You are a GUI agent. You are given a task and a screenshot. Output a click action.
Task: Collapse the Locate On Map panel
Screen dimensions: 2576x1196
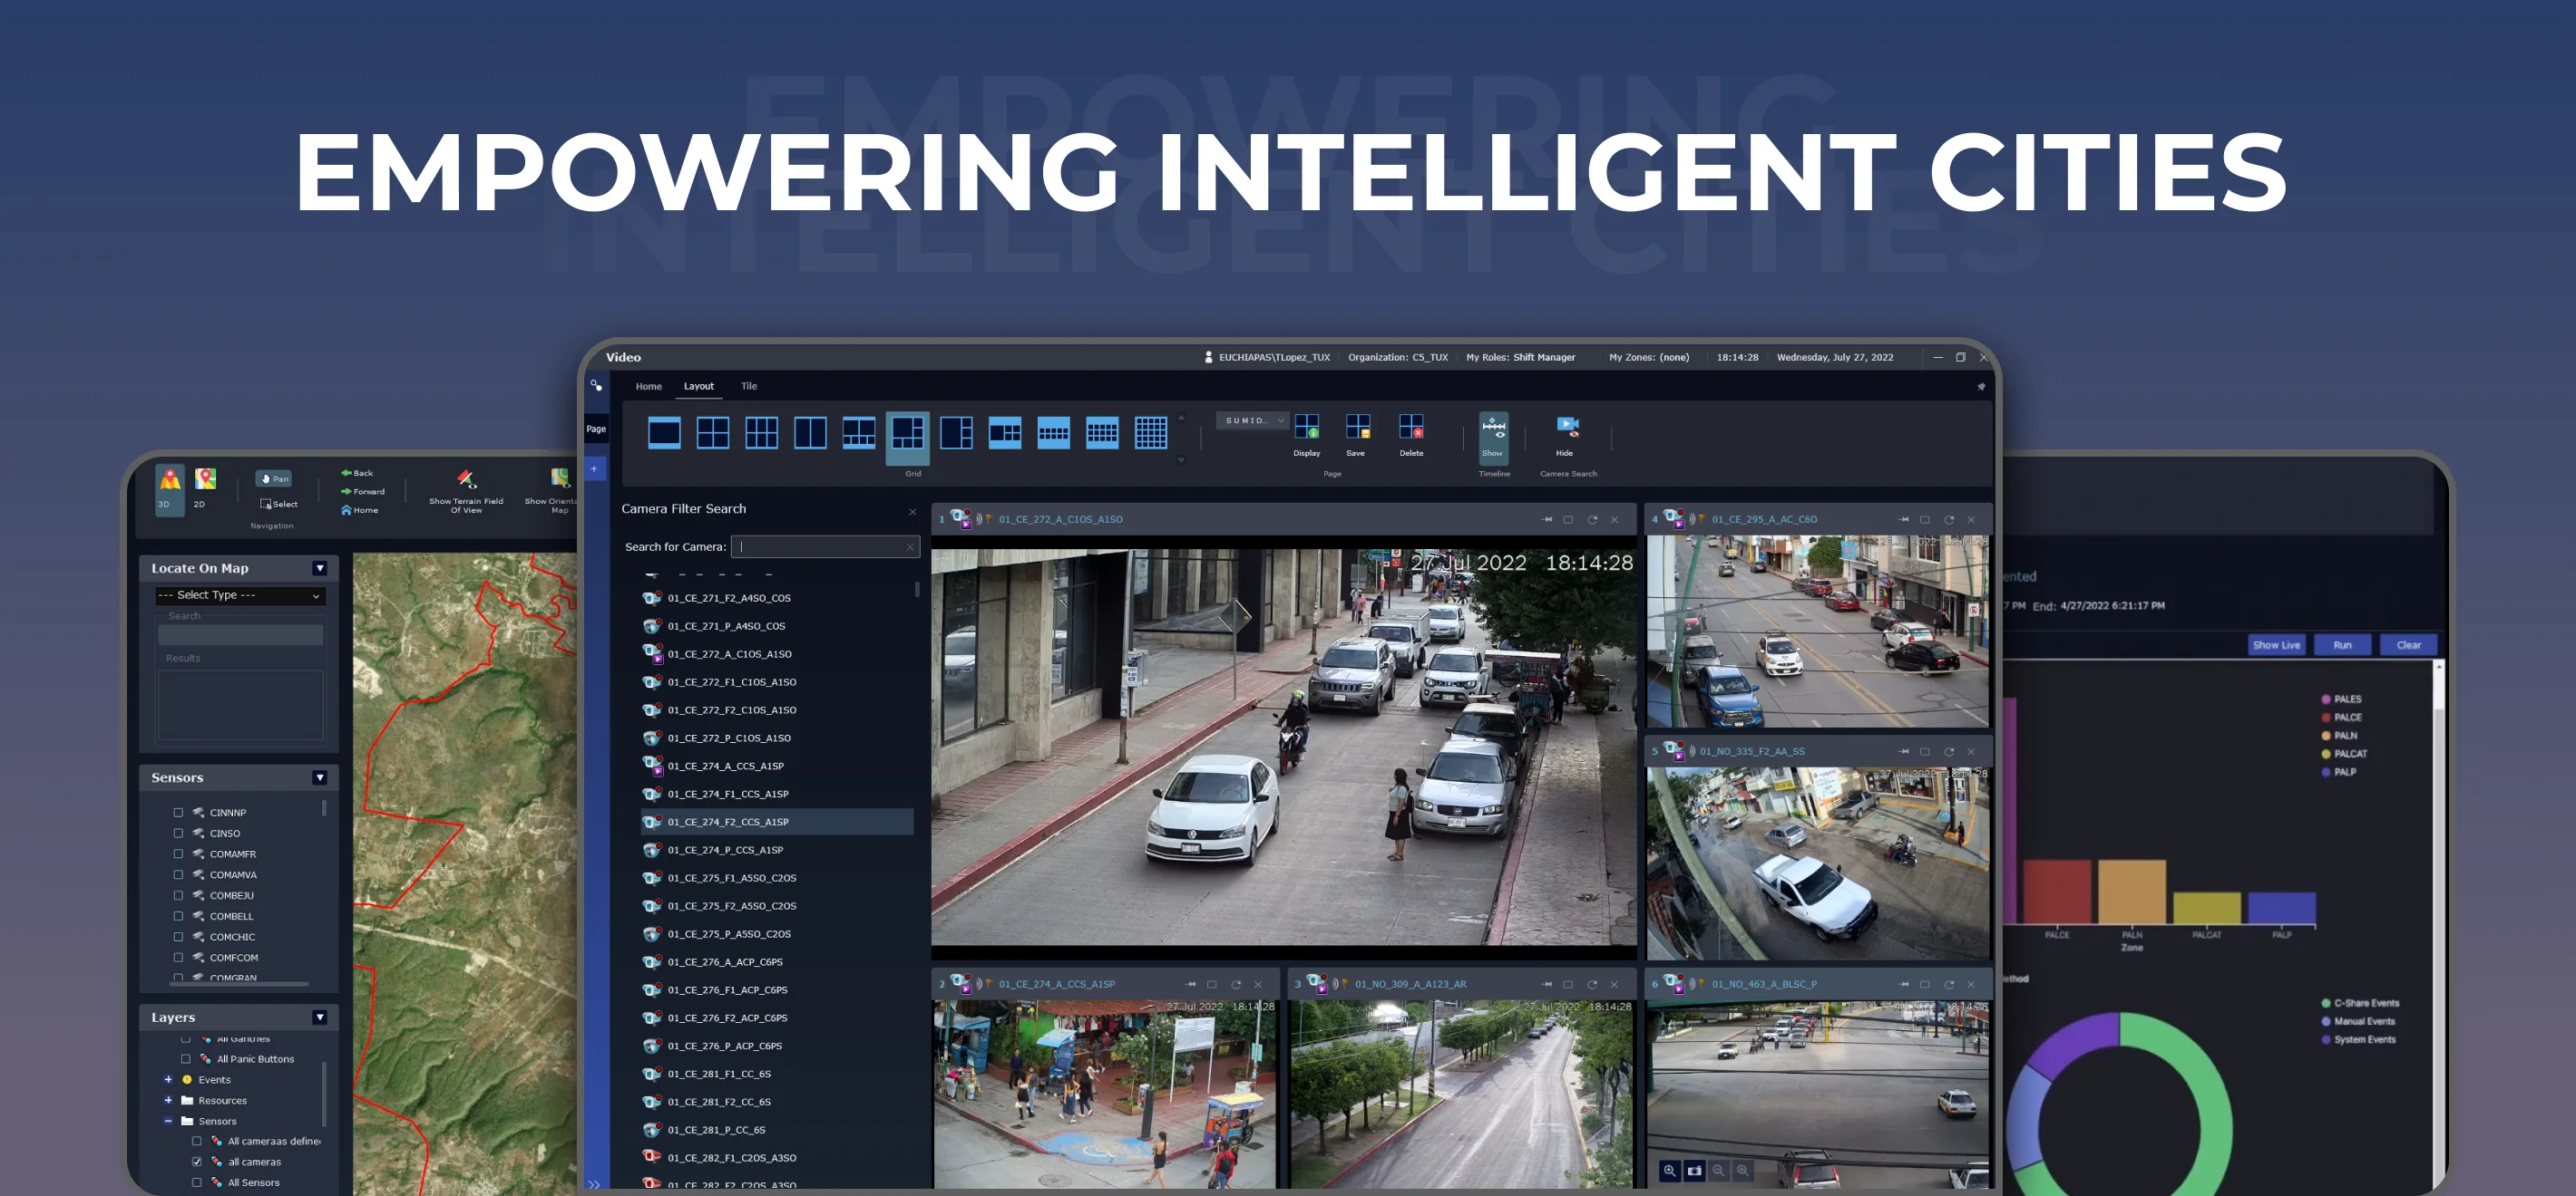[x=320, y=568]
